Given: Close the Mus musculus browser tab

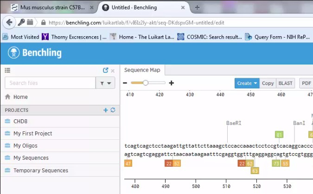Looking at the screenshot, I should [x=92, y=7].
